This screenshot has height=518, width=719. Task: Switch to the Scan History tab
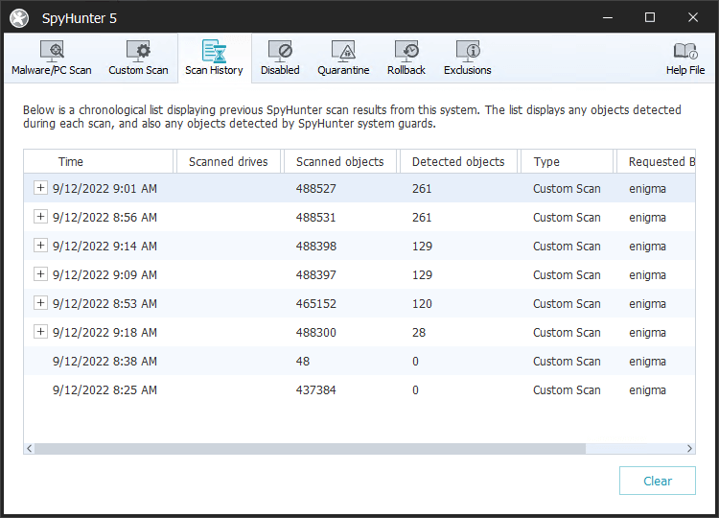[x=214, y=58]
